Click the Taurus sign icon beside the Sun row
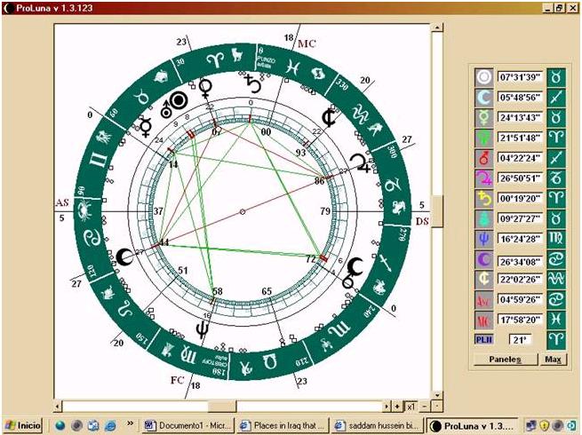Viewport: 582px width, 435px height. [x=557, y=77]
